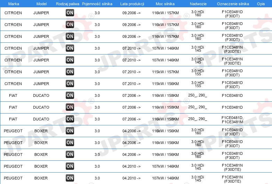This screenshot has width=272, height=184.
Task: Click the Pojemność silnika column header
Action: [97, 4]
